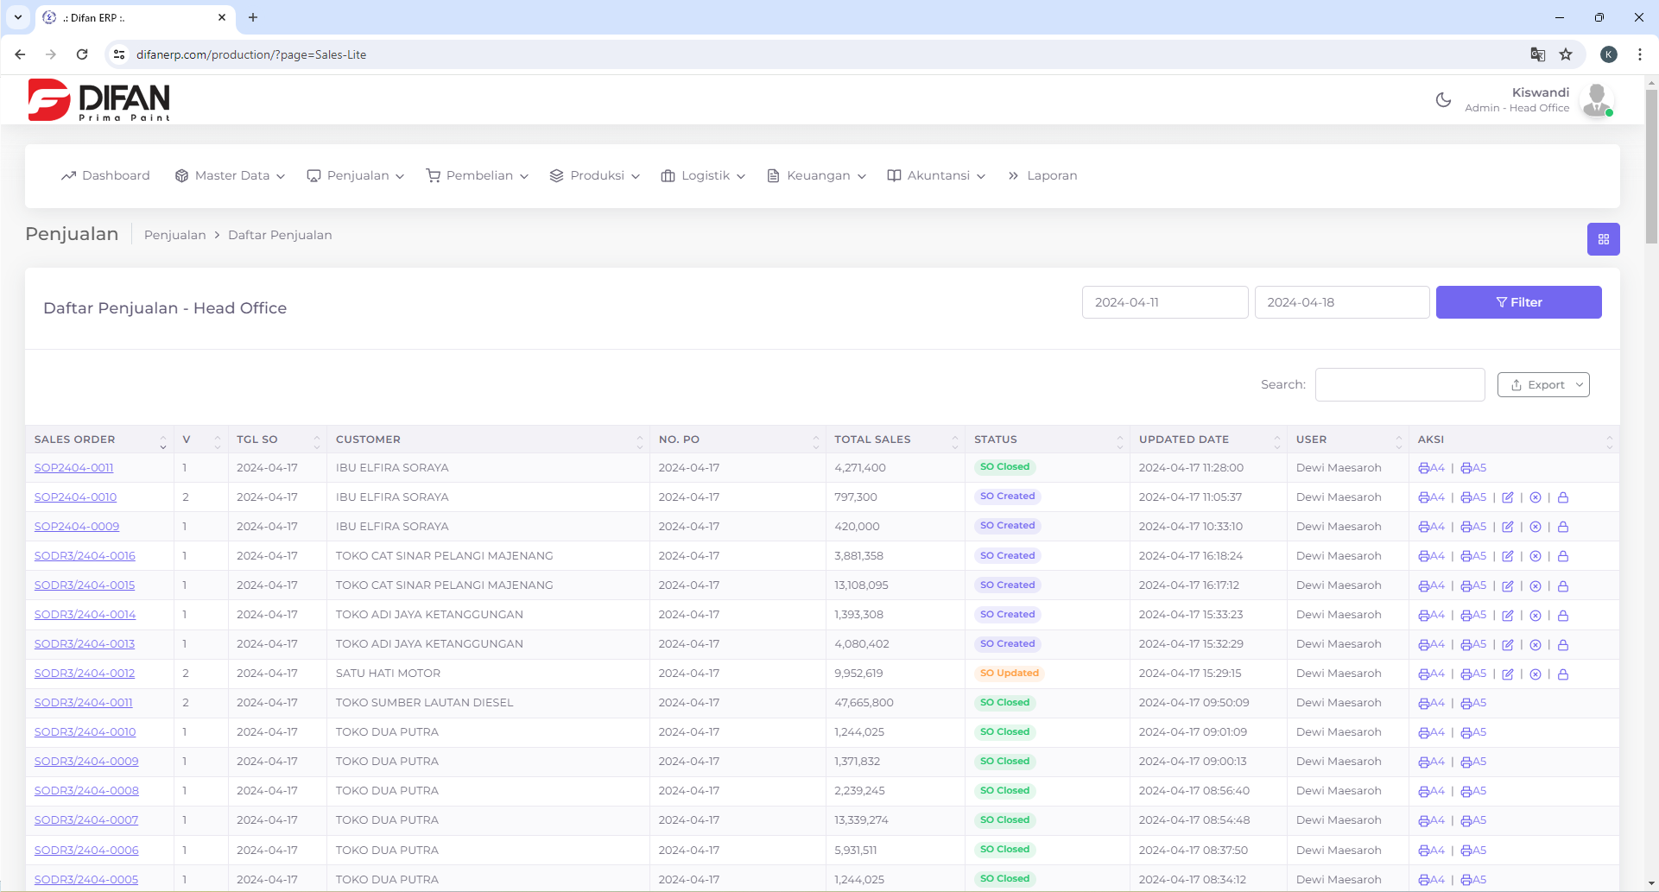The height and width of the screenshot is (892, 1659).
Task: Lock sales order SODR3/2404-0013
Action: [1563, 645]
